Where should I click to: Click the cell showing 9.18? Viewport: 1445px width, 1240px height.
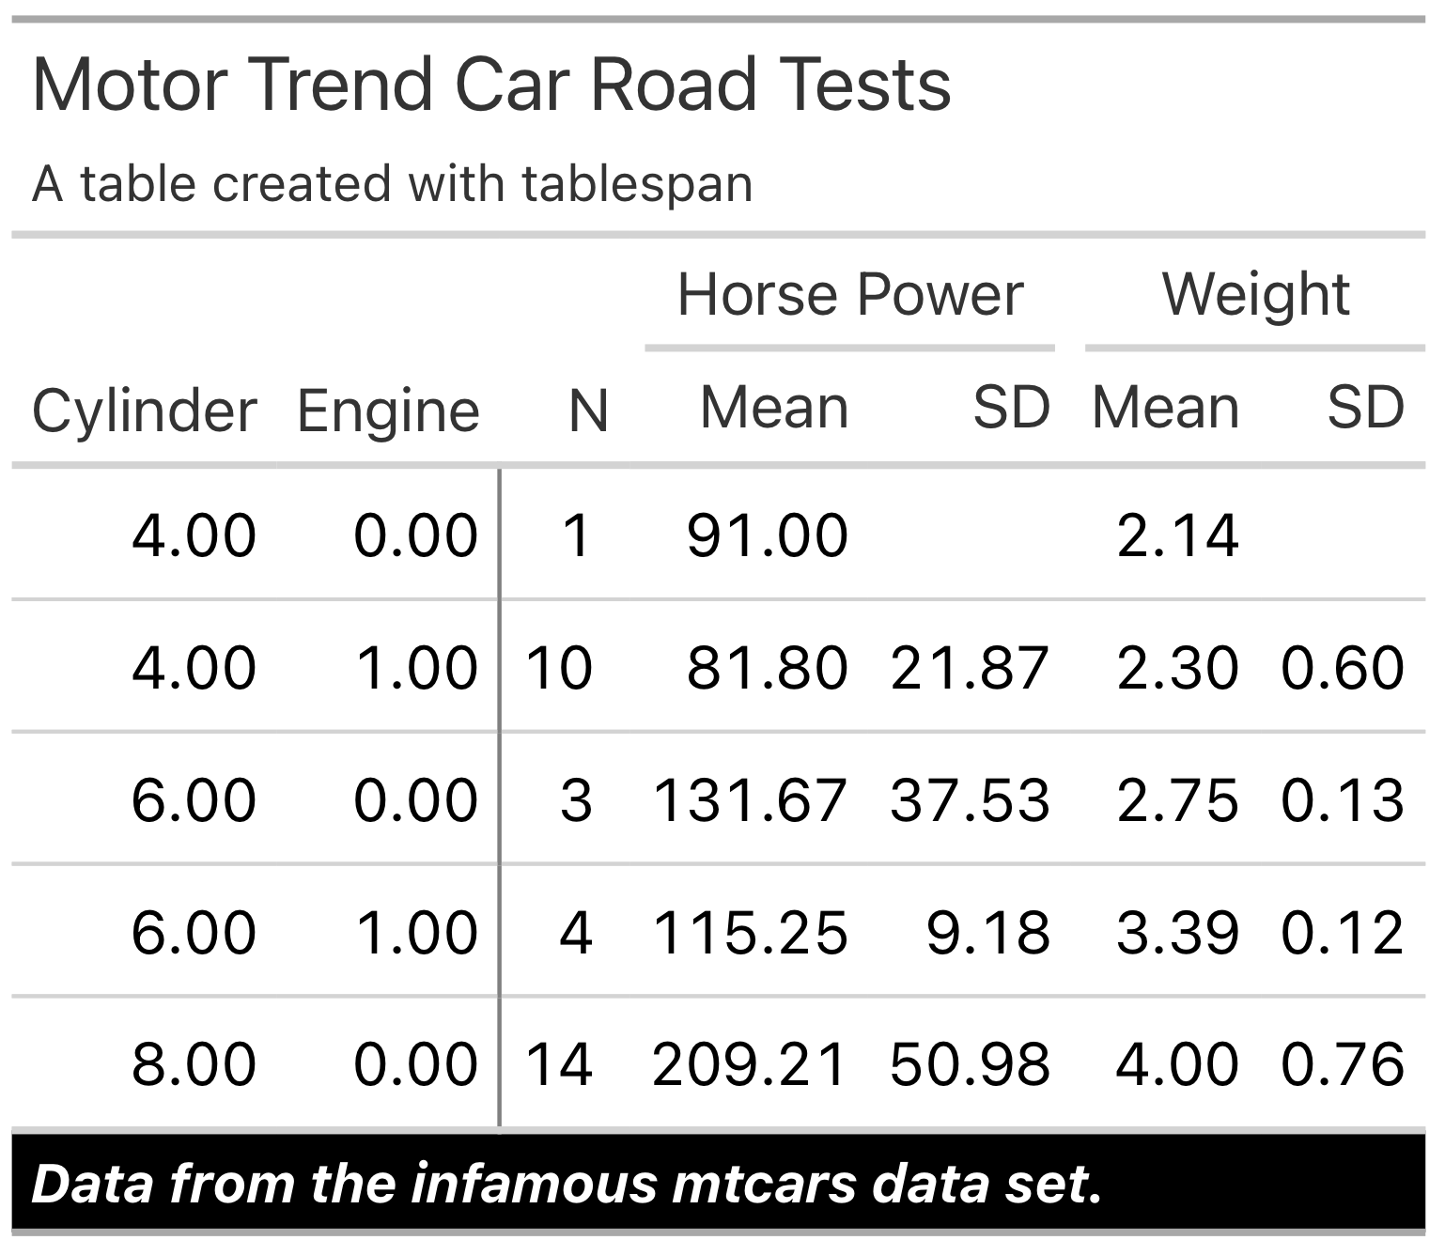click(x=987, y=933)
